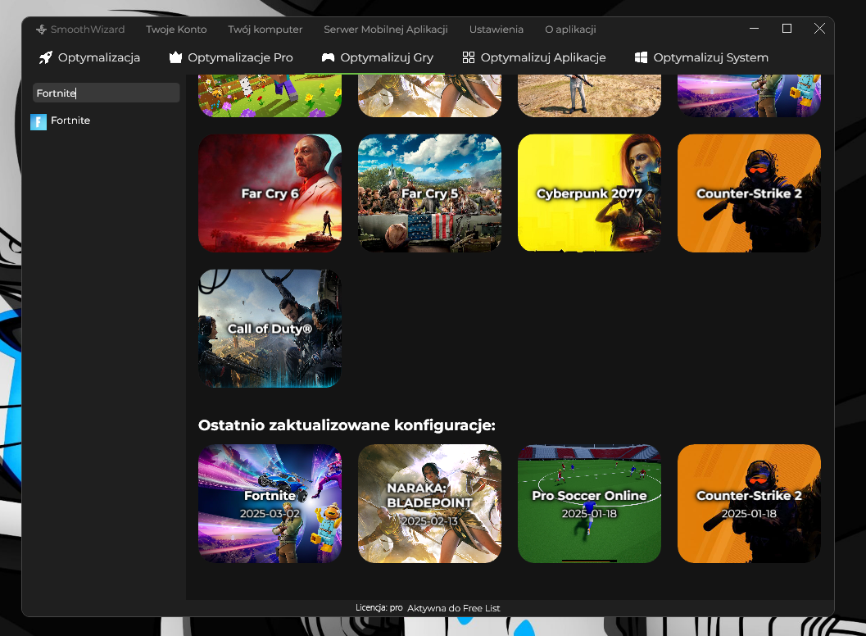The image size is (866, 636).
Task: Open the NARAKA: BLADEPOINT config dated 2025-02-13
Action: 429,503
